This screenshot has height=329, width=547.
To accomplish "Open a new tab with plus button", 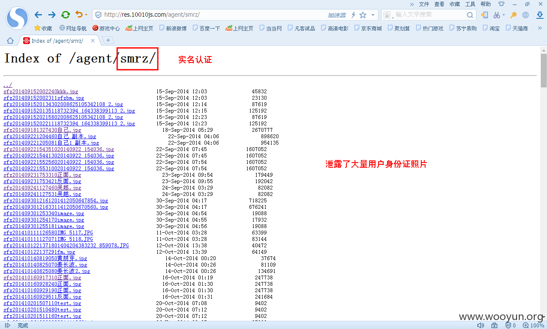I will tap(108, 40).
